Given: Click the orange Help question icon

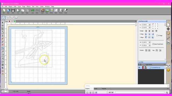Looking at the screenshot, I should pyautogui.click(x=168, y=70).
